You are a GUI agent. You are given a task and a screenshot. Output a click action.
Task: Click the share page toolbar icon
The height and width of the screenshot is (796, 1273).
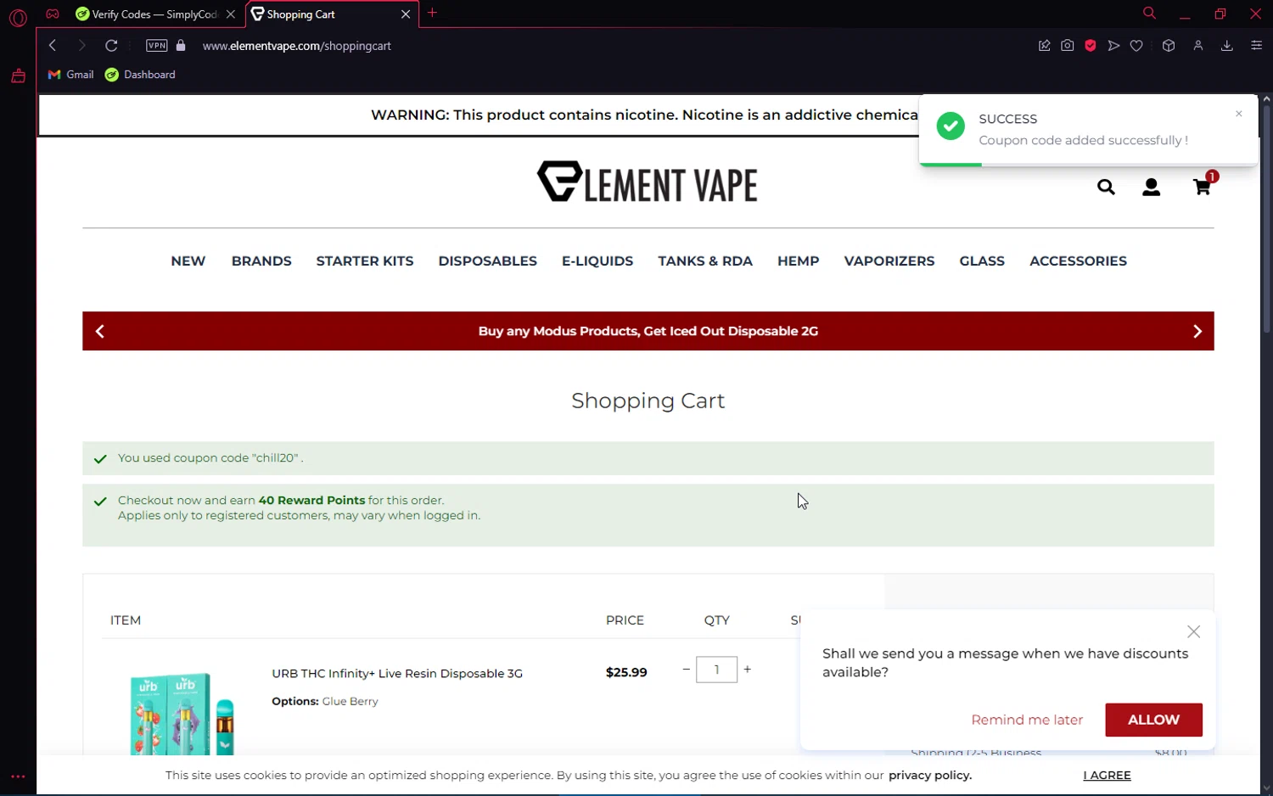(1045, 46)
